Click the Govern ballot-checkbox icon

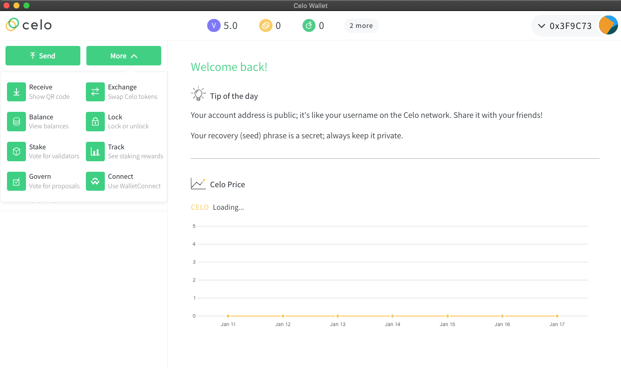[x=16, y=181]
